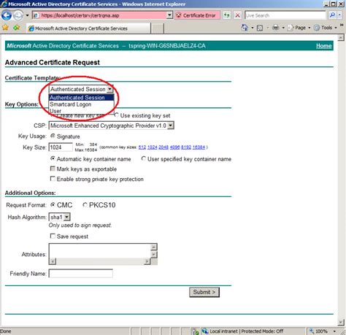346x335 pixels.
Task: Open the search provider options dropdown
Action: click(x=339, y=15)
